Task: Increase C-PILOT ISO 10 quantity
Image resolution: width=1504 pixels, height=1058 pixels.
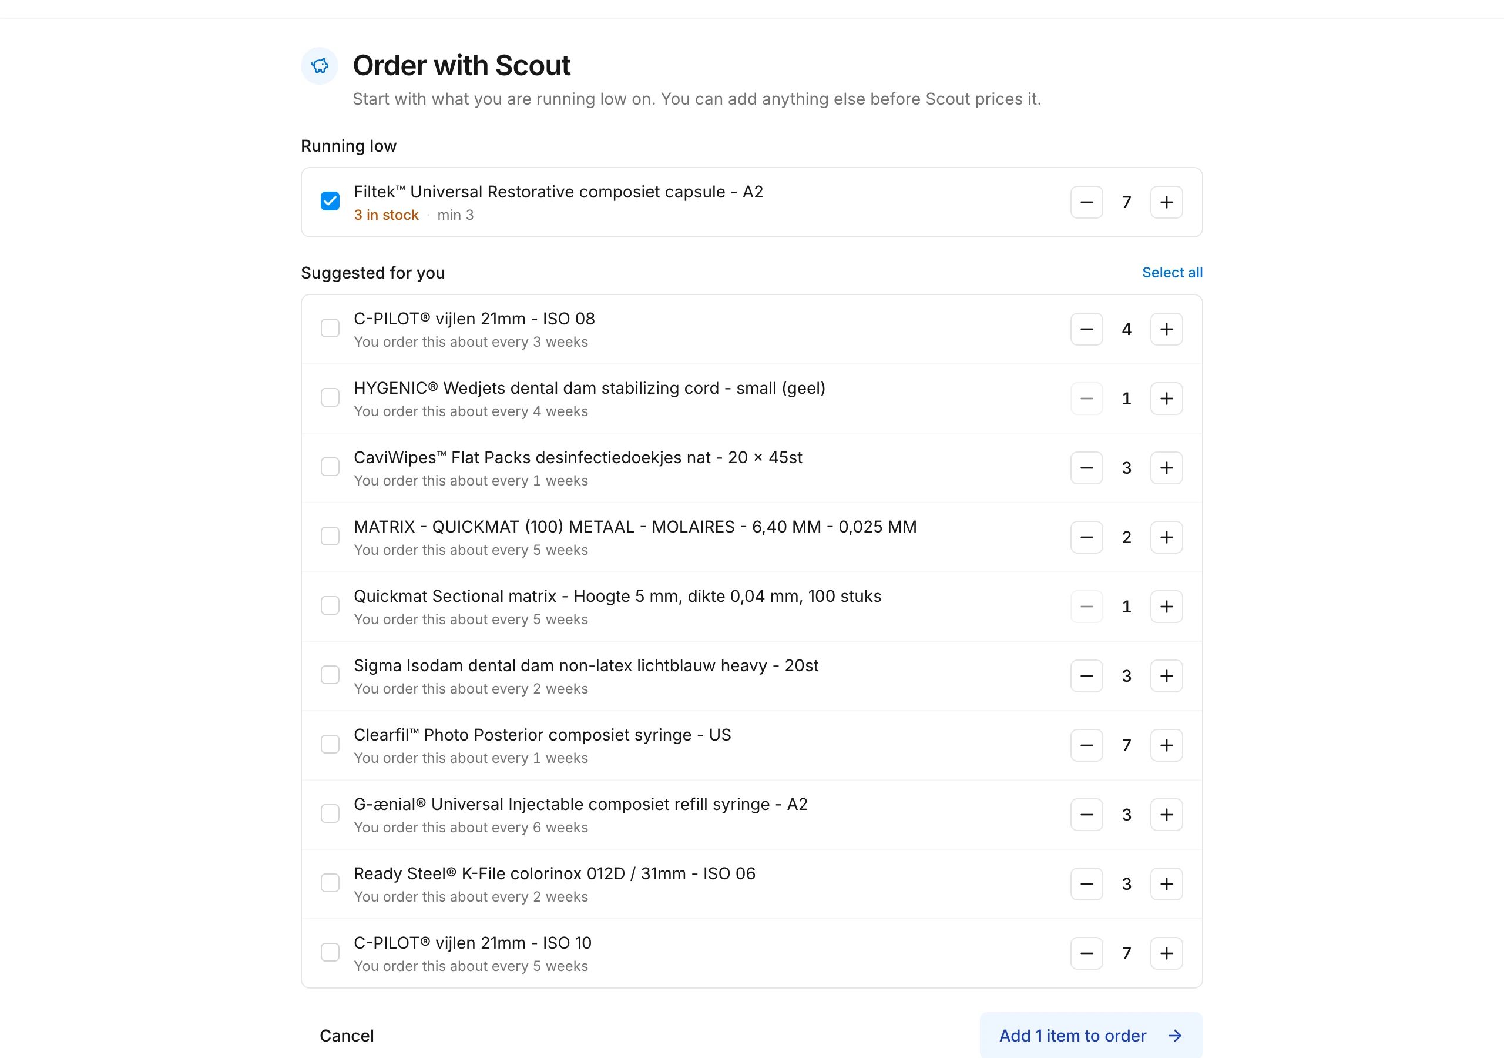Action: point(1166,953)
